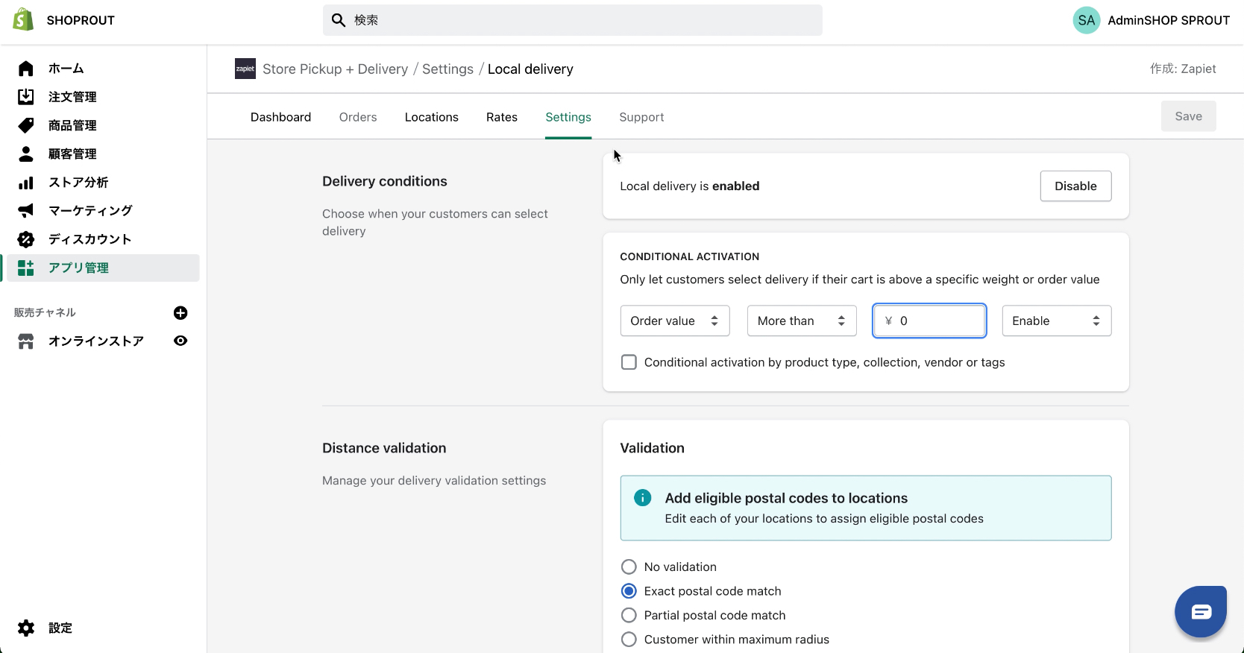The width and height of the screenshot is (1244, 653).
Task: Click the Shopify logo icon
Action: tap(23, 20)
